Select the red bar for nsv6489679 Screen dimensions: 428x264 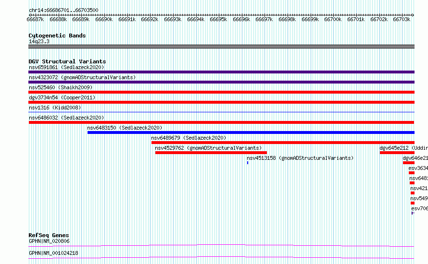(x=283, y=143)
